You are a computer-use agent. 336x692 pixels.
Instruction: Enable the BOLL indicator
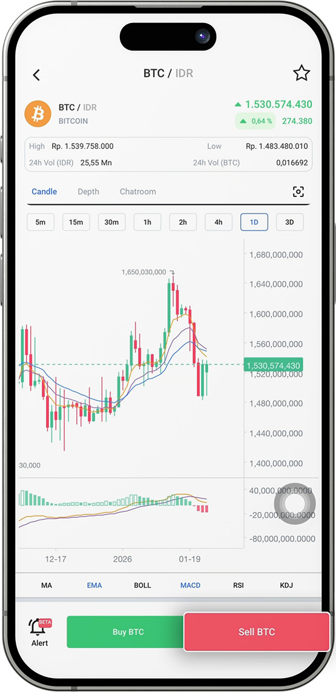pos(142,585)
